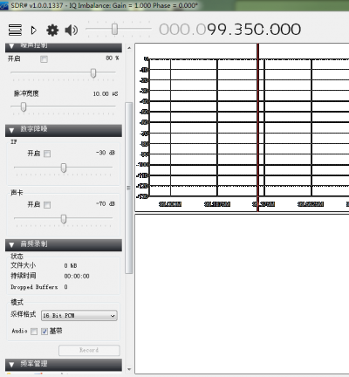Open settings with the gear icon
The image size is (349, 377).
coord(52,30)
